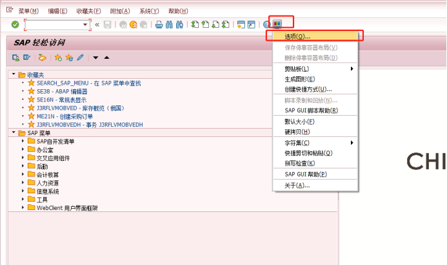Open the 附加(A) menu
The image size is (447, 265).
pos(120,11)
